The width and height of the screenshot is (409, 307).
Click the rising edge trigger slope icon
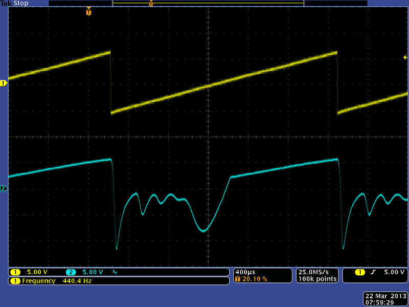(373, 272)
